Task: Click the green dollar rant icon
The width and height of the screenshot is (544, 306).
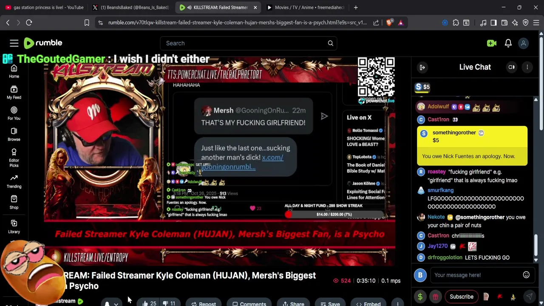Action: 420,297
